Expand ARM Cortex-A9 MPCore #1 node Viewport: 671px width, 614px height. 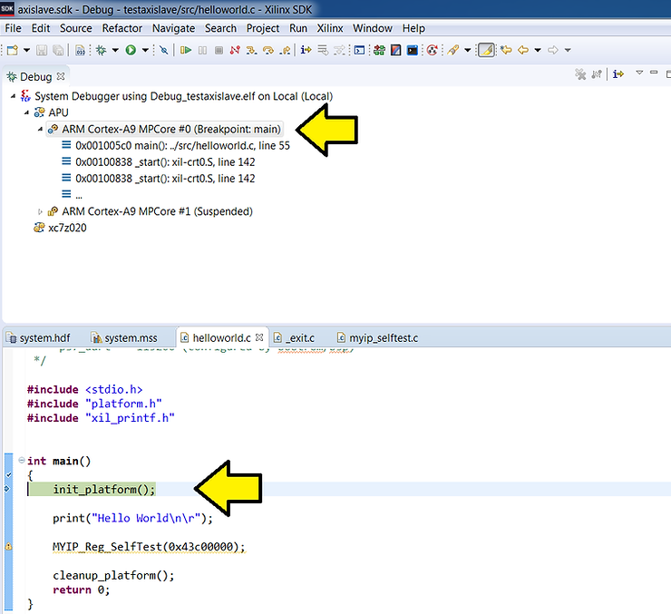(x=40, y=211)
